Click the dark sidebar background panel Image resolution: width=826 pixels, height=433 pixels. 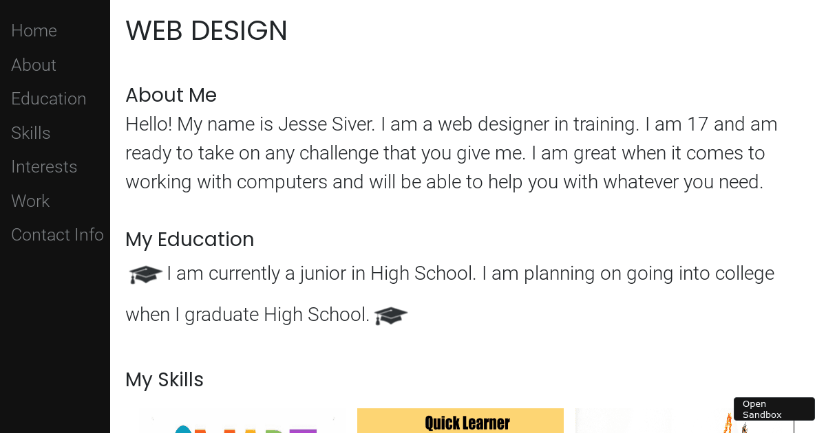[x=55, y=330]
